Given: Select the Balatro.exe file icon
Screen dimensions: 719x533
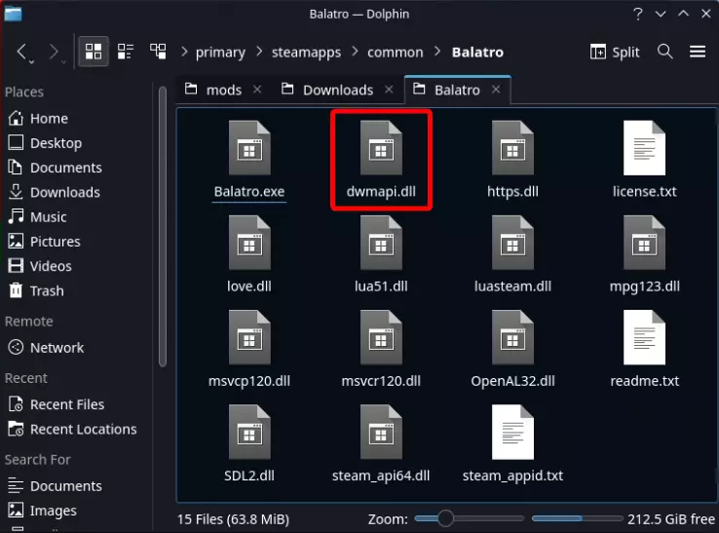Looking at the screenshot, I should (x=249, y=148).
